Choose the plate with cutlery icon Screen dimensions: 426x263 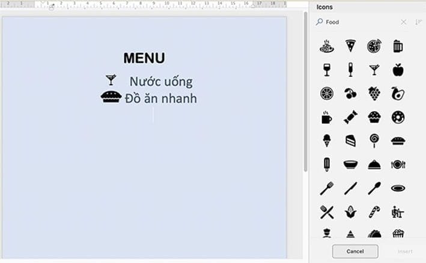[398, 165]
